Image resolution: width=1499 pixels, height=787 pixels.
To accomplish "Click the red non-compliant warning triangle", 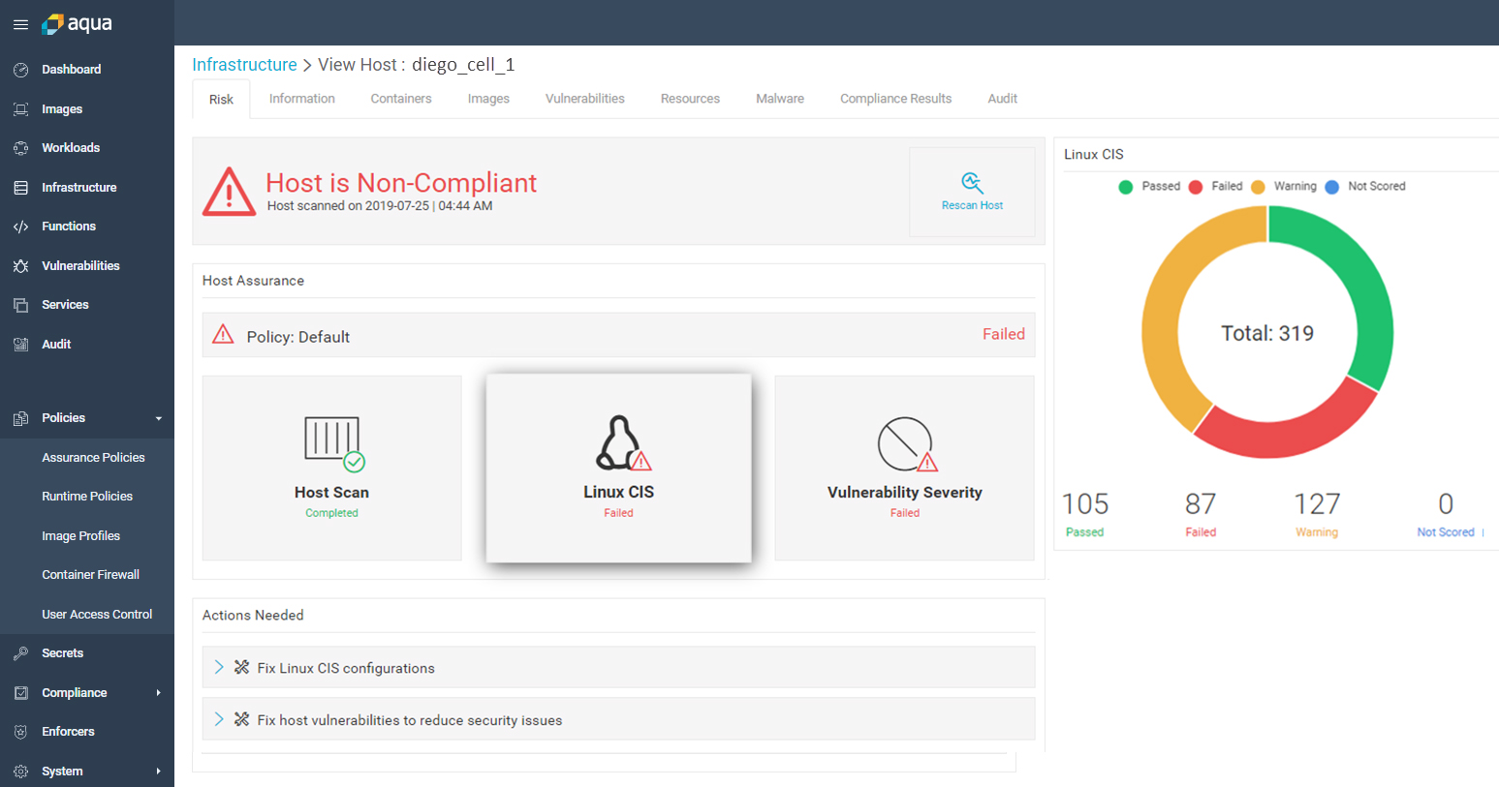I will (229, 192).
